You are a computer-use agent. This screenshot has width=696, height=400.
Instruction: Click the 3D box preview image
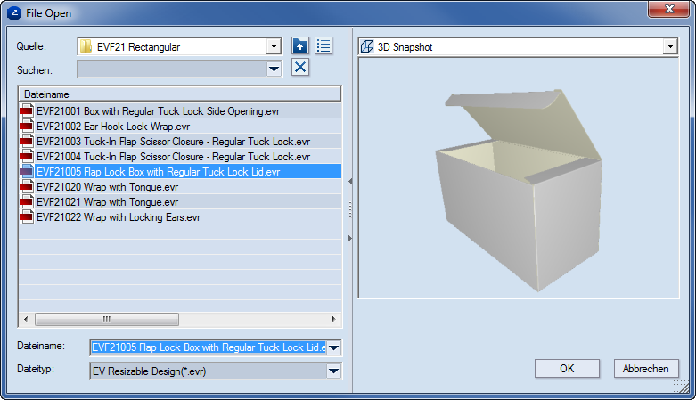tap(519, 190)
